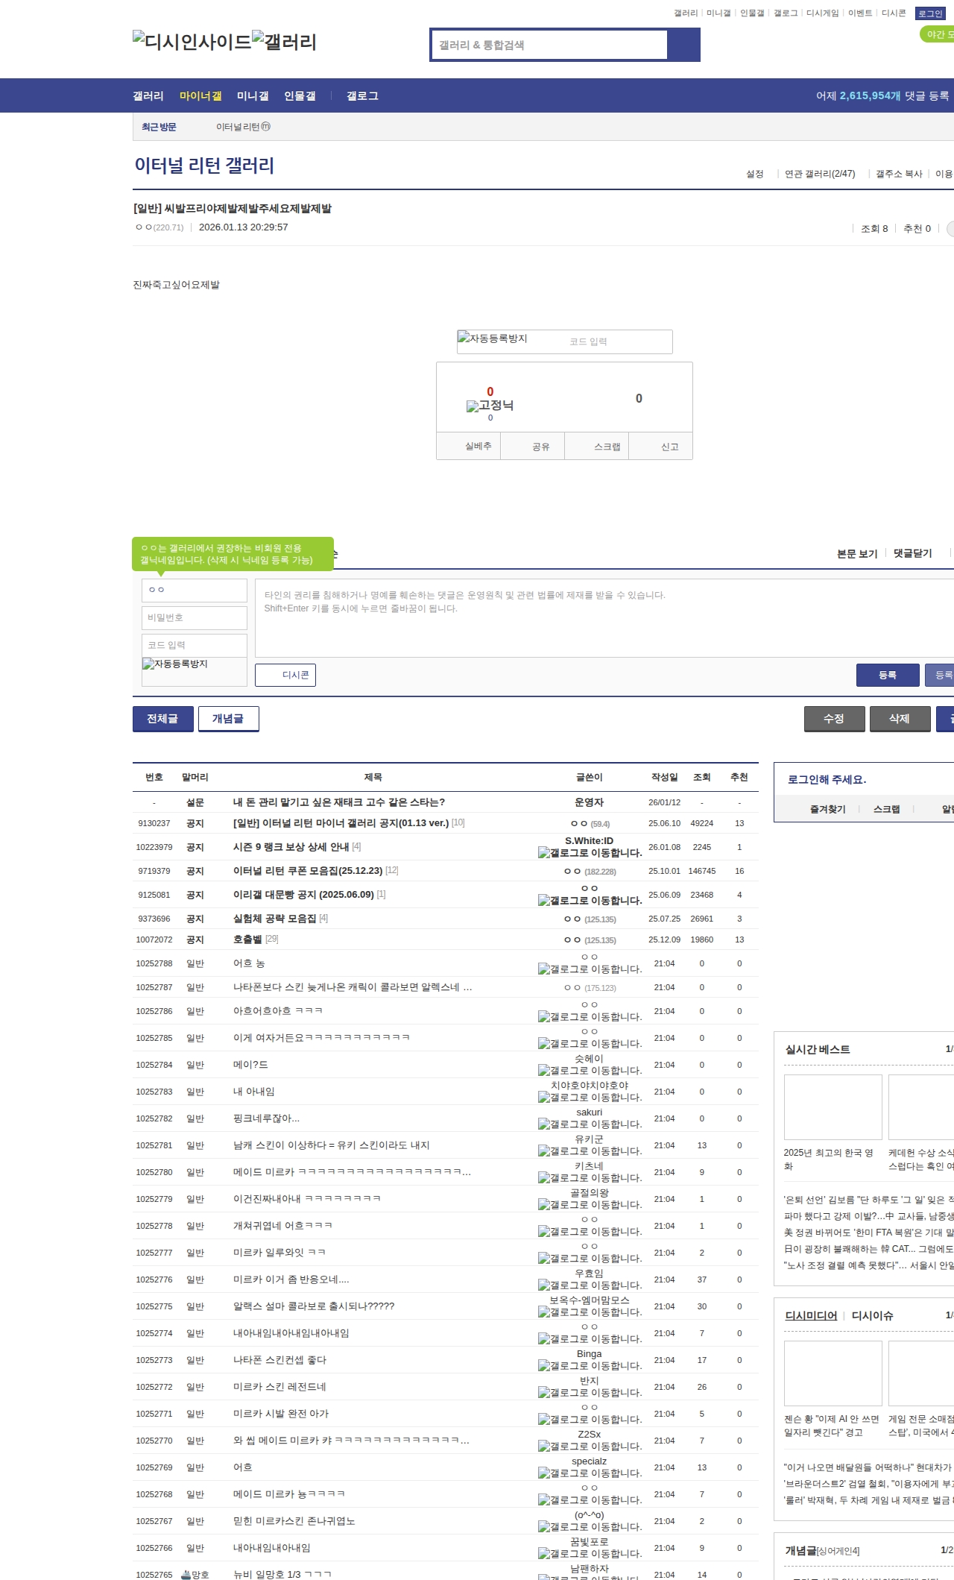The height and width of the screenshot is (1580, 954).
Task: Click gallog icon in S.White:ID row
Action: (x=543, y=853)
